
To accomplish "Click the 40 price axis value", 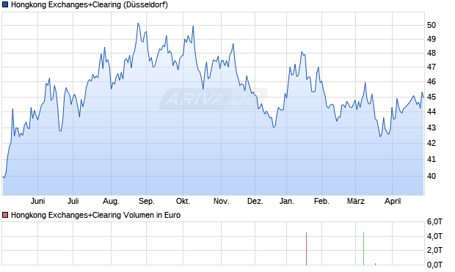I will click(x=432, y=176).
